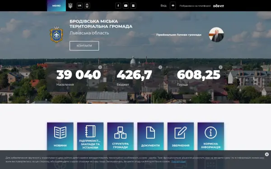
Task: Open the ЗВЕРНЕННЯ tile
Action: click(180, 136)
